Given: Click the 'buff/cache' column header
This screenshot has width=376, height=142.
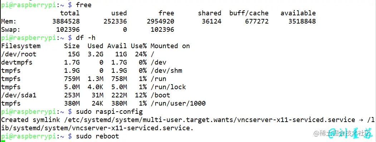Looking at the screenshot, I should pyautogui.click(x=249, y=13).
